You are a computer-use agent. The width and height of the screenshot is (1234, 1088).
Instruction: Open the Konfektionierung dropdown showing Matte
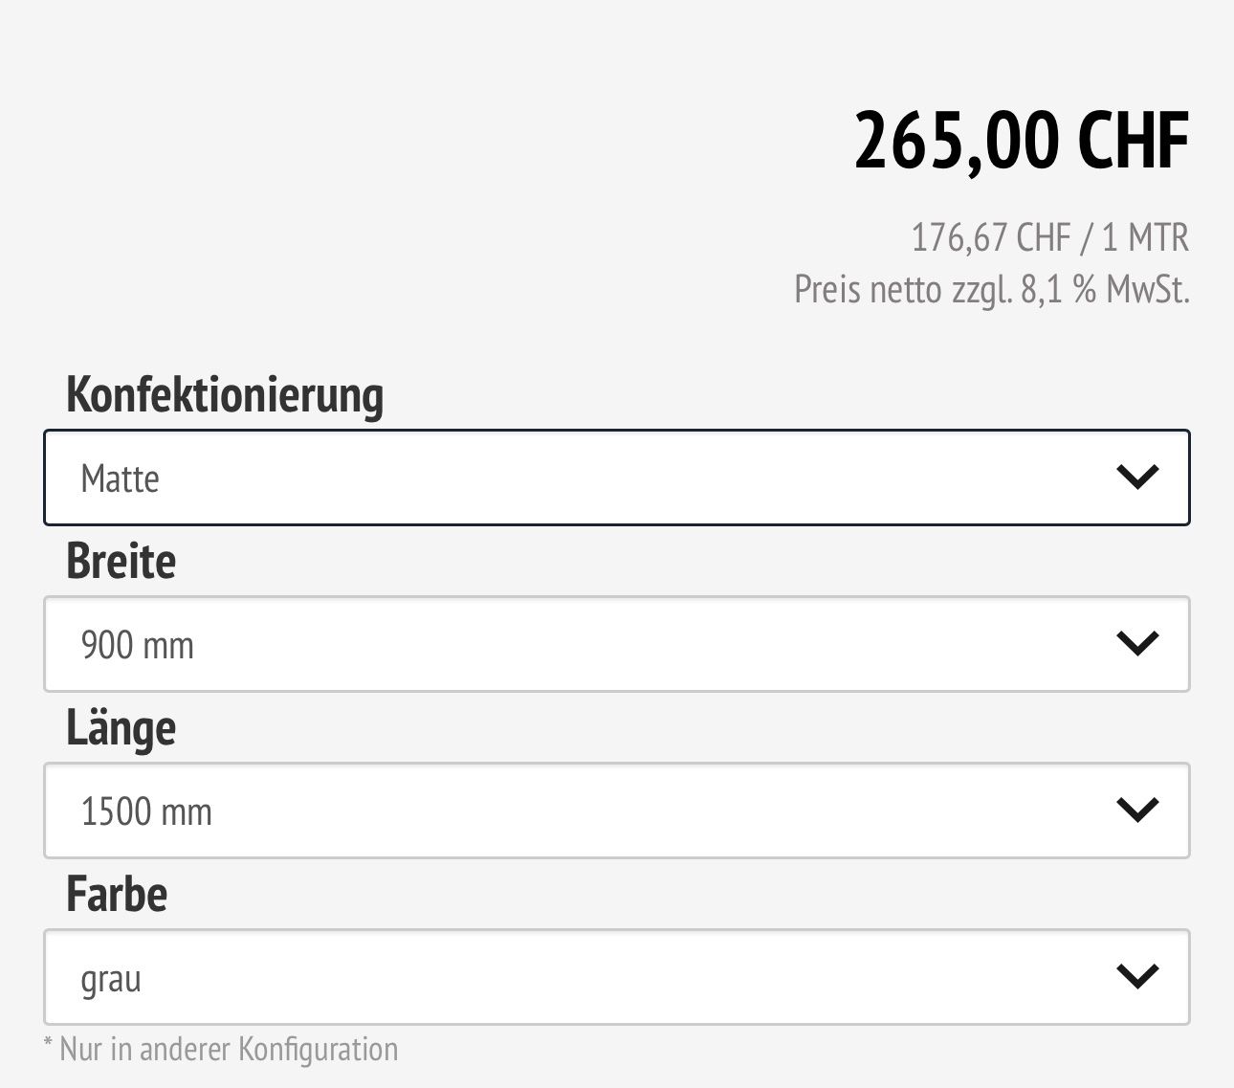[x=617, y=477]
